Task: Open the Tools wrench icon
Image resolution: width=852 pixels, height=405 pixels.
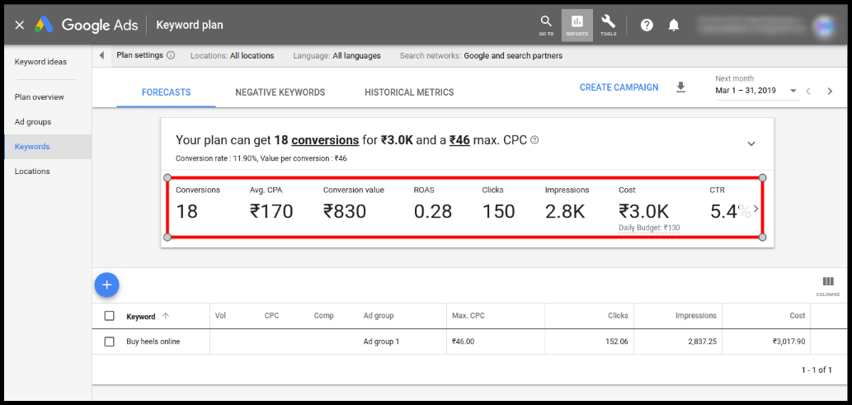Action: pos(608,26)
